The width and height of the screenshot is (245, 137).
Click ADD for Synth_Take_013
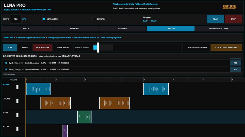[236, 69]
